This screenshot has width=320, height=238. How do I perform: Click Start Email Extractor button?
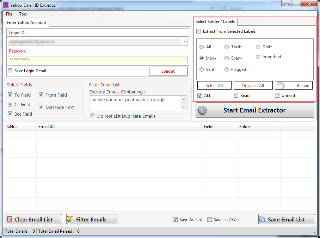point(255,110)
